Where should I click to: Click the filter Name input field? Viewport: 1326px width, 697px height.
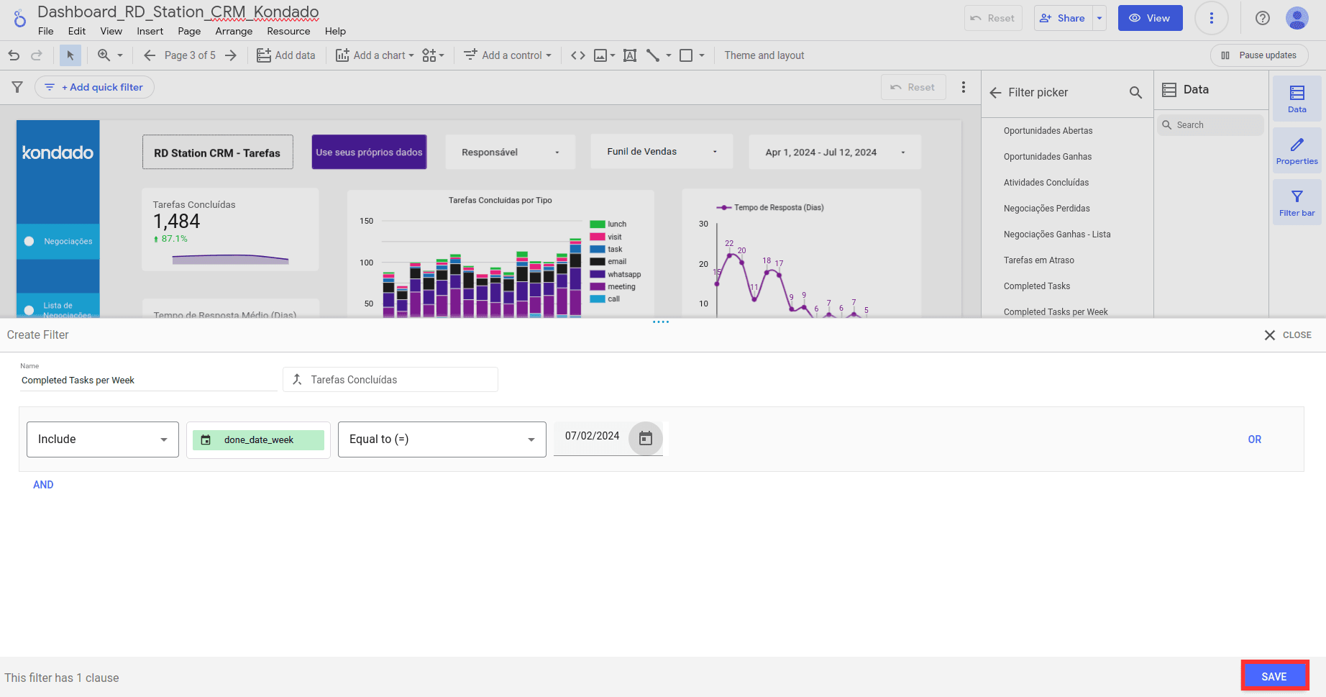point(147,381)
